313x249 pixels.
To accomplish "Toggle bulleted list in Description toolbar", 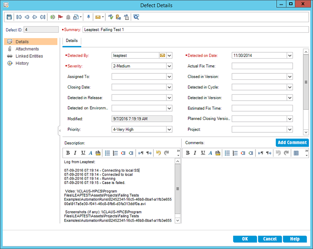I will point(107,153).
